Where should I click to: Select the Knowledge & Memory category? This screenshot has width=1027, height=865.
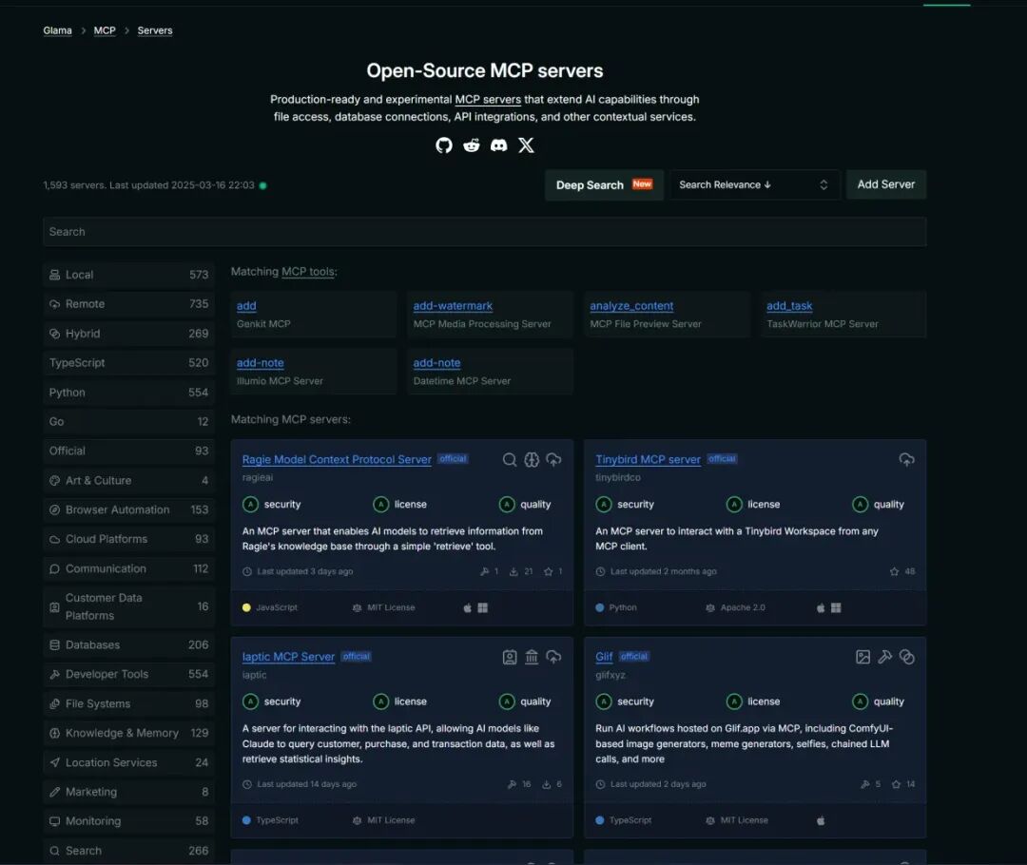tap(129, 733)
